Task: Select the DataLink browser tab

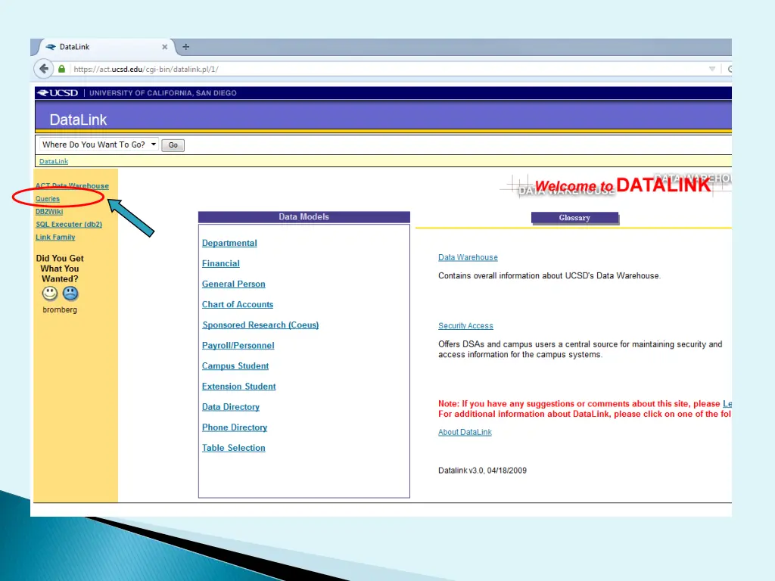Action: (105, 47)
